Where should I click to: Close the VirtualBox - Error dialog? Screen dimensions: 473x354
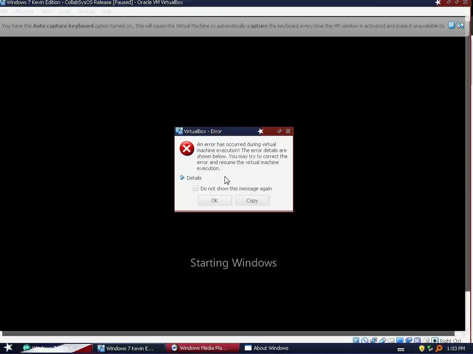click(x=288, y=131)
